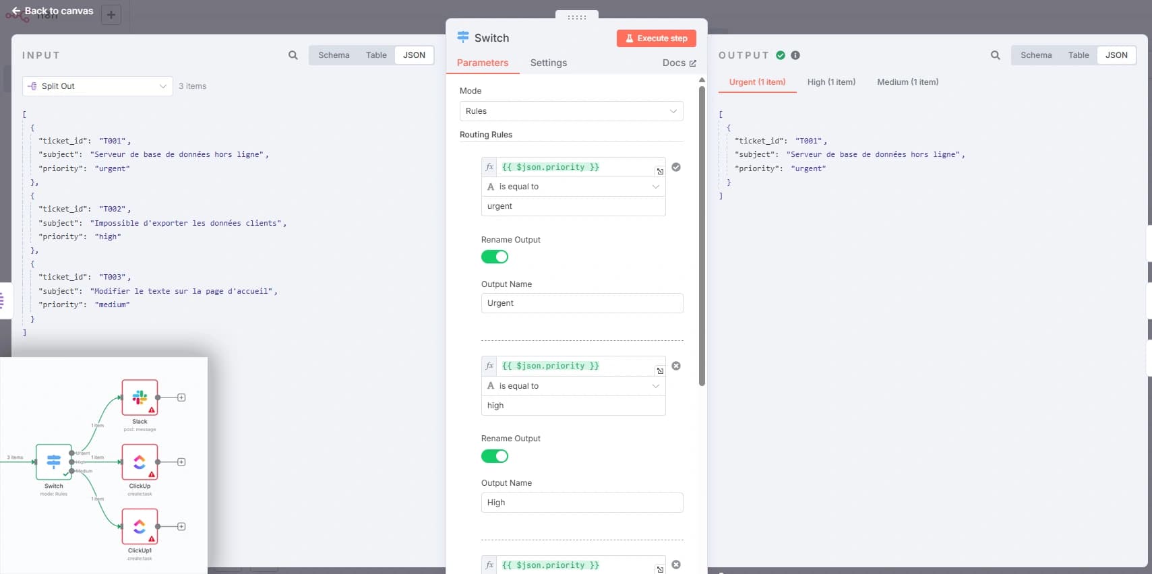Toggle Rename Output for the high rule
The image size is (1152, 574).
coord(495,456)
